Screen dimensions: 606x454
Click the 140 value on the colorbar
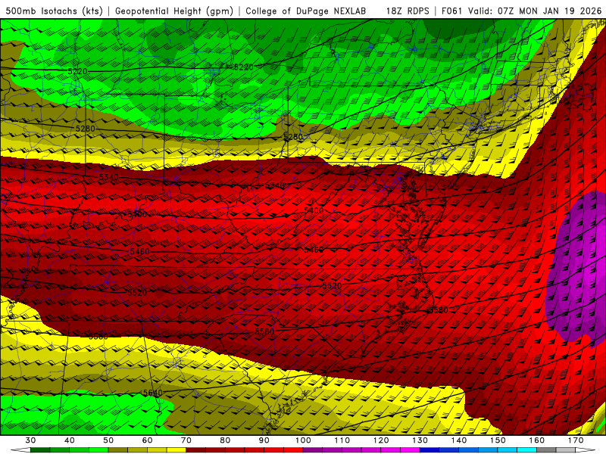[x=459, y=440]
